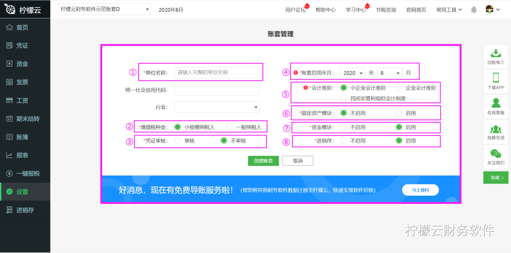Open 在线客服 online support icon
The width and height of the screenshot is (511, 253).
496,103
